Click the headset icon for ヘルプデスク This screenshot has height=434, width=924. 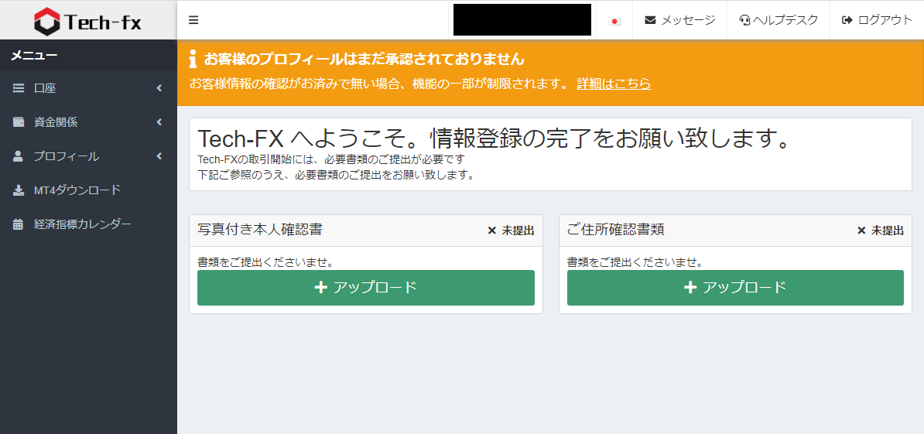(x=744, y=20)
